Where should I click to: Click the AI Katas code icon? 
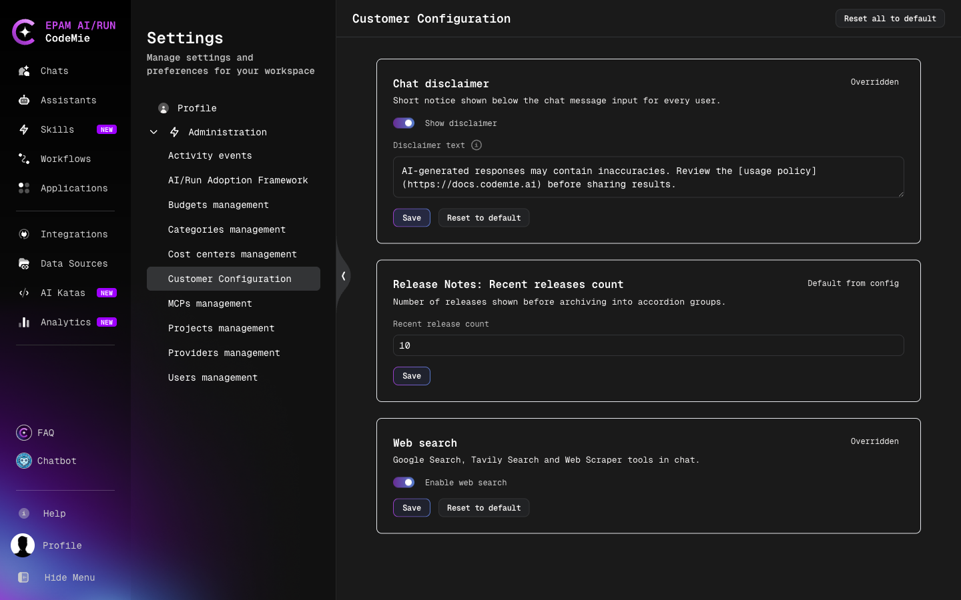24,293
